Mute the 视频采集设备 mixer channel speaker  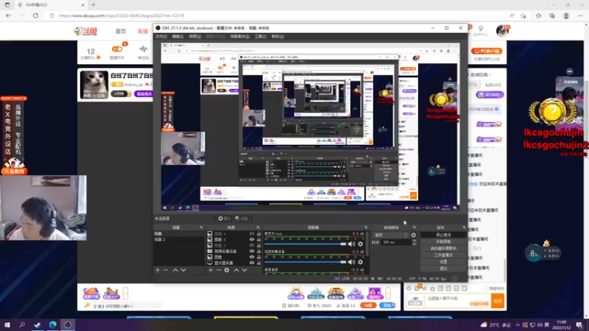pos(351,262)
